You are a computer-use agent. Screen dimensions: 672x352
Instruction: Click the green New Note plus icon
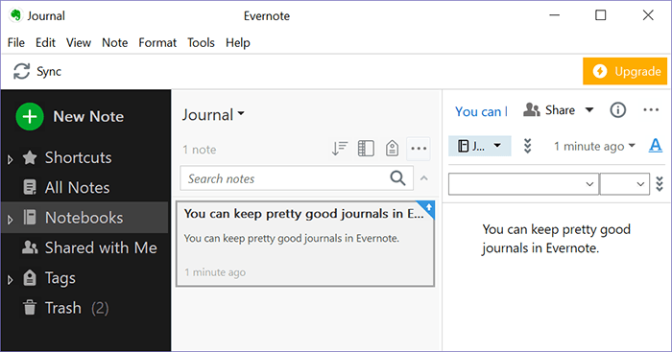click(30, 116)
